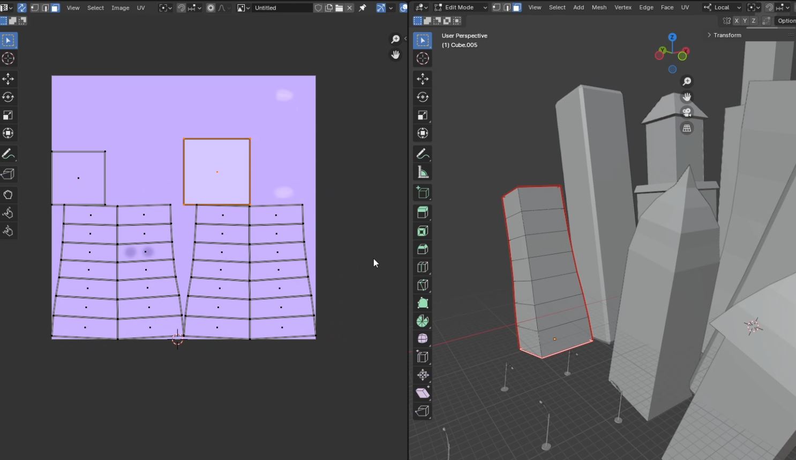Activate the Add Cube tool

(423, 193)
